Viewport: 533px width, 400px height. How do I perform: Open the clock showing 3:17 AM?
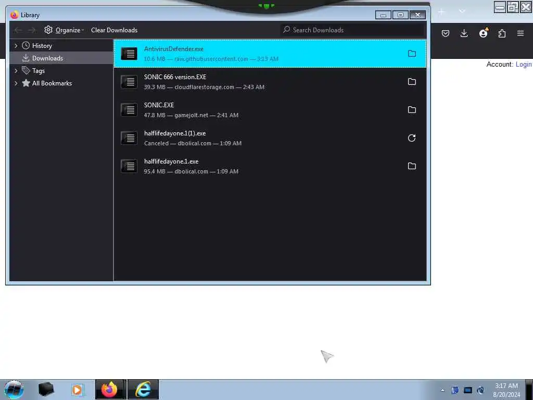506,390
